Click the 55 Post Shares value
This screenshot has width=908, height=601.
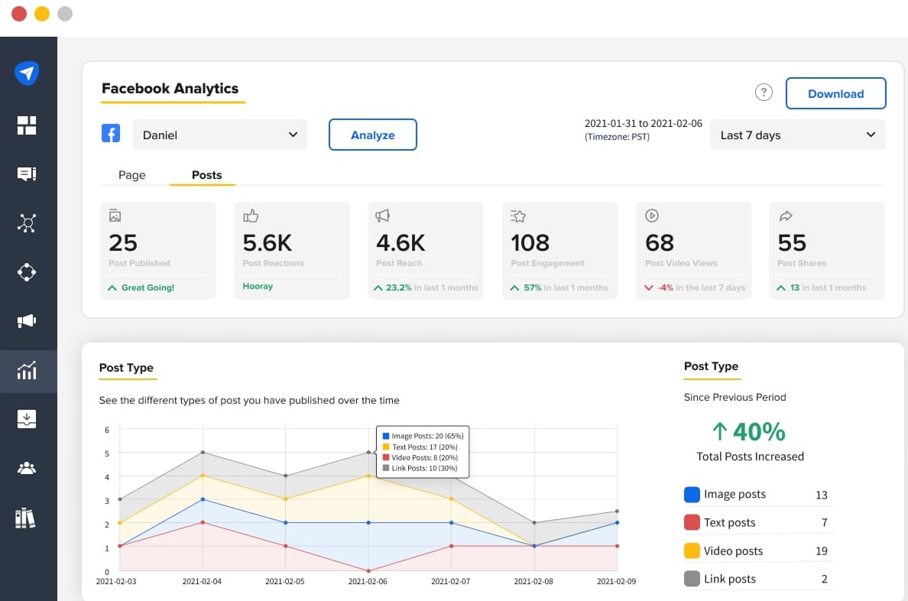pos(792,243)
